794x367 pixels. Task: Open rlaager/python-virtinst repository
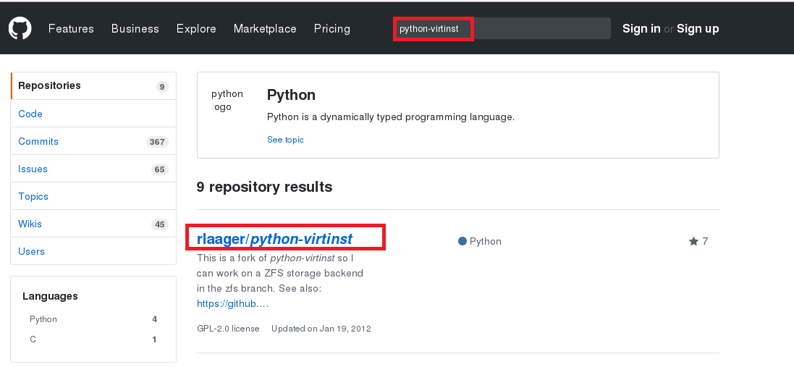[x=274, y=238]
